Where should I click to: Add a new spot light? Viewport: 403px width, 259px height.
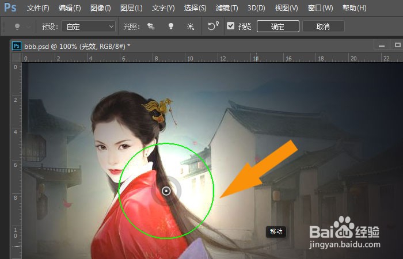pyautogui.click(x=151, y=26)
